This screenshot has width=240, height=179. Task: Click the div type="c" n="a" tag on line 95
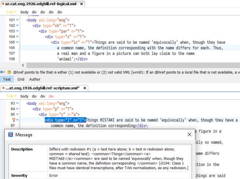(59, 115)
